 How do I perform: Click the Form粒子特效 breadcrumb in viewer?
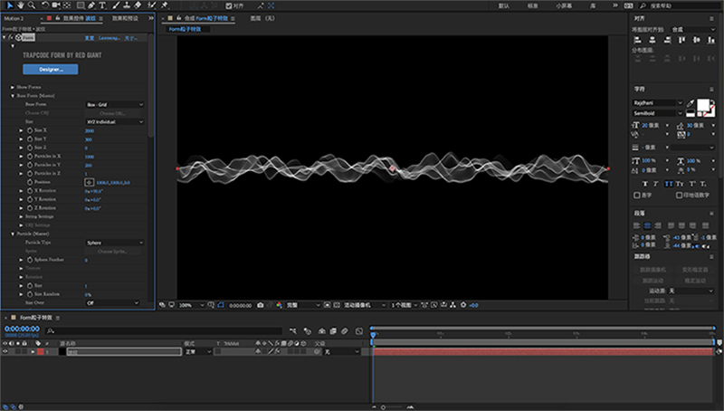click(x=186, y=29)
